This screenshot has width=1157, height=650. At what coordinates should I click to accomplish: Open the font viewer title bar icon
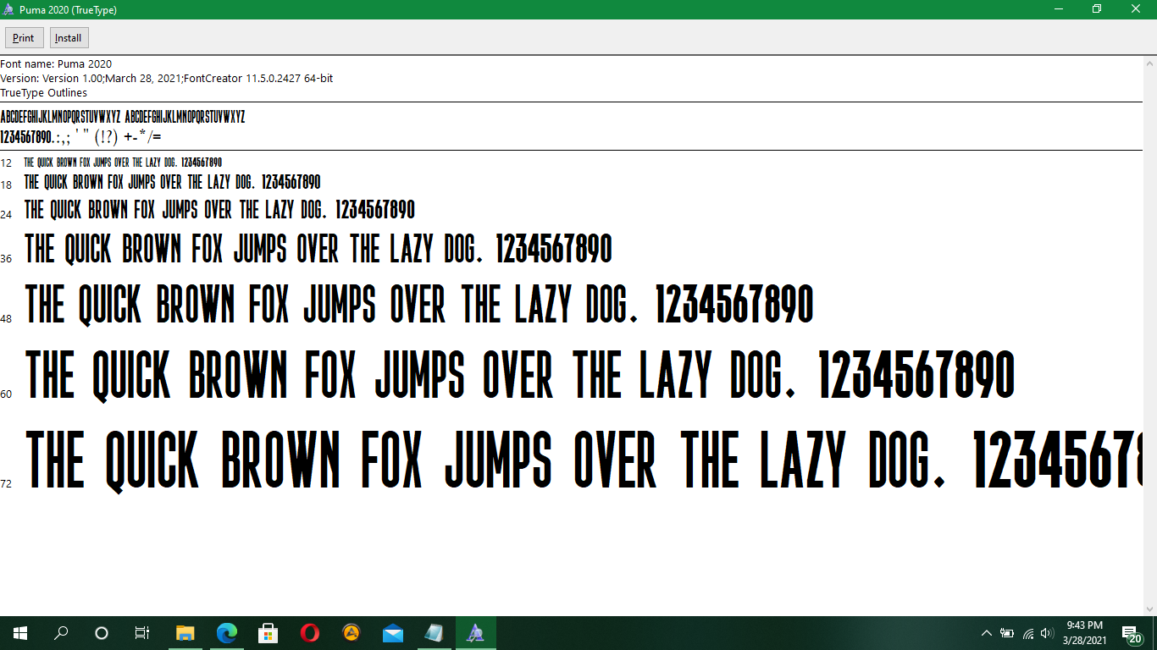coord(8,9)
